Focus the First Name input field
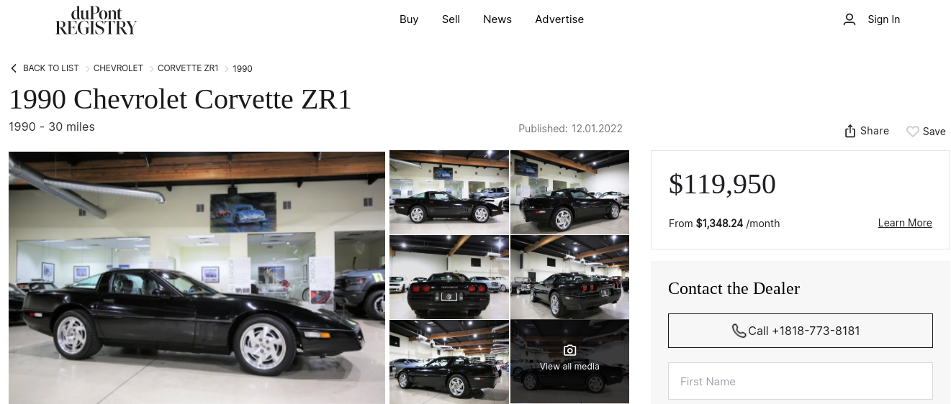Image resolution: width=951 pixels, height=404 pixels. (801, 381)
